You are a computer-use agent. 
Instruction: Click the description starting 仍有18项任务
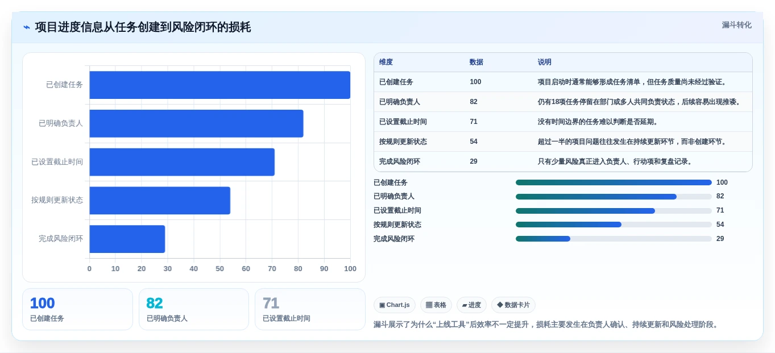(x=639, y=102)
